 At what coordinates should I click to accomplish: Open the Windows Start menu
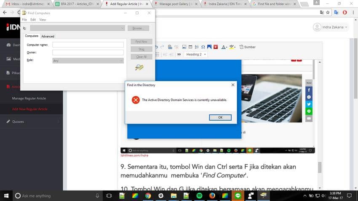click(6, 196)
